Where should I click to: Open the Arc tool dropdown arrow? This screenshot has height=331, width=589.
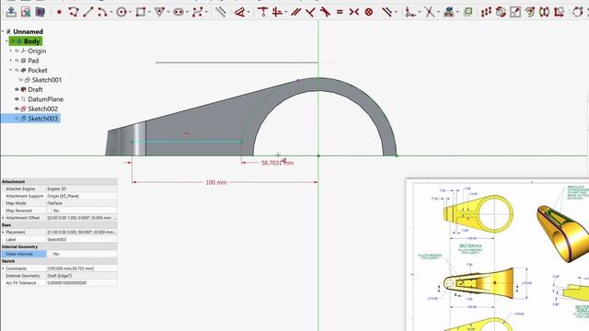point(110,12)
